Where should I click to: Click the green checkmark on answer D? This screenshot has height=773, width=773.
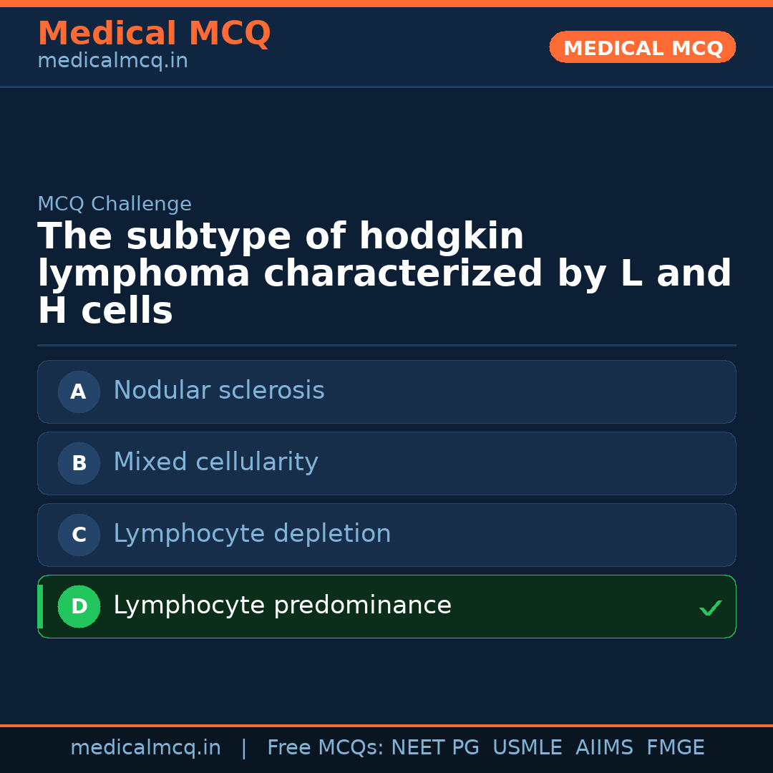click(x=711, y=608)
